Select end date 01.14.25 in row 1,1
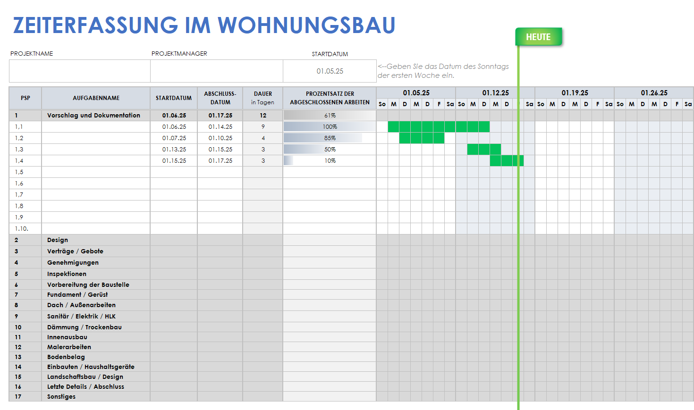Screen dimensions: 694x410 [x=220, y=127]
